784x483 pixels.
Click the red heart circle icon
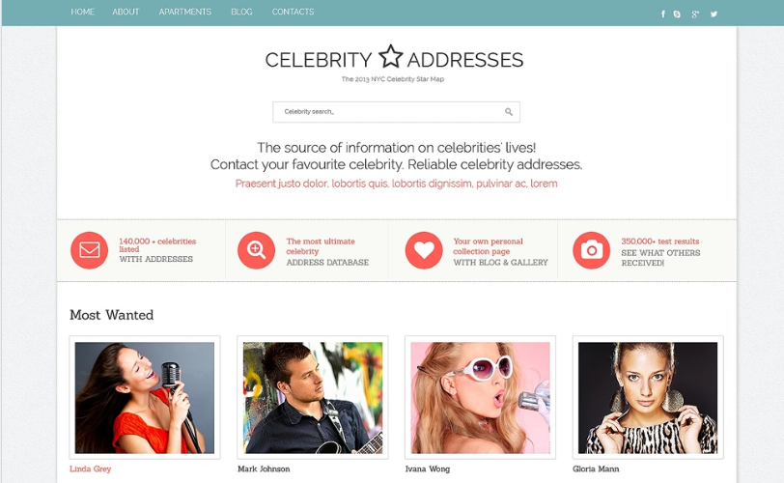pyautogui.click(x=424, y=250)
